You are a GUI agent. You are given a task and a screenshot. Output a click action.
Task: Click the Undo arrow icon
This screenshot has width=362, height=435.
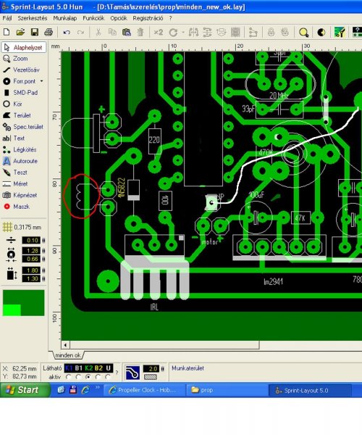(x=67, y=32)
